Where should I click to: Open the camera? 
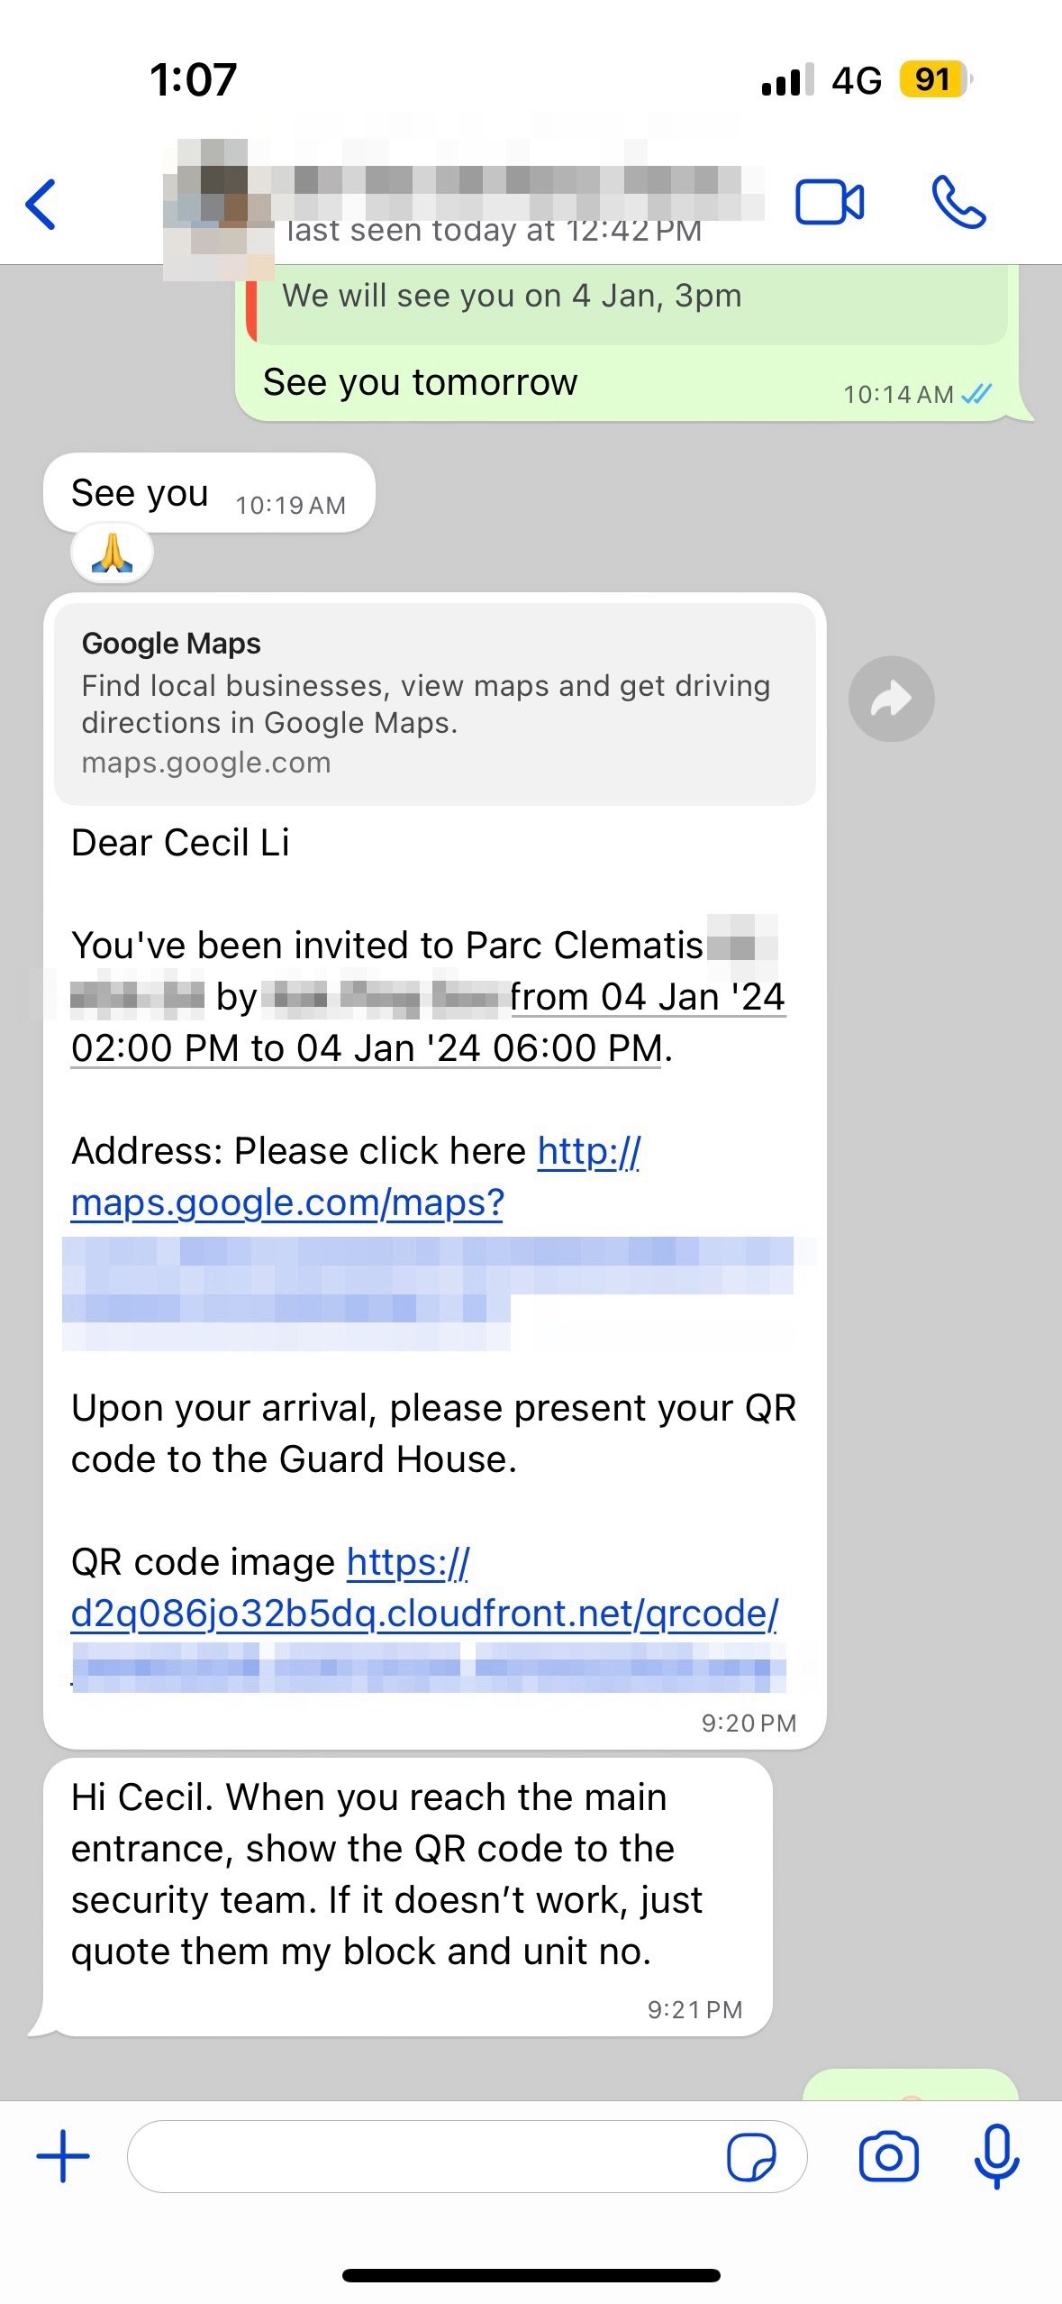point(888,2156)
